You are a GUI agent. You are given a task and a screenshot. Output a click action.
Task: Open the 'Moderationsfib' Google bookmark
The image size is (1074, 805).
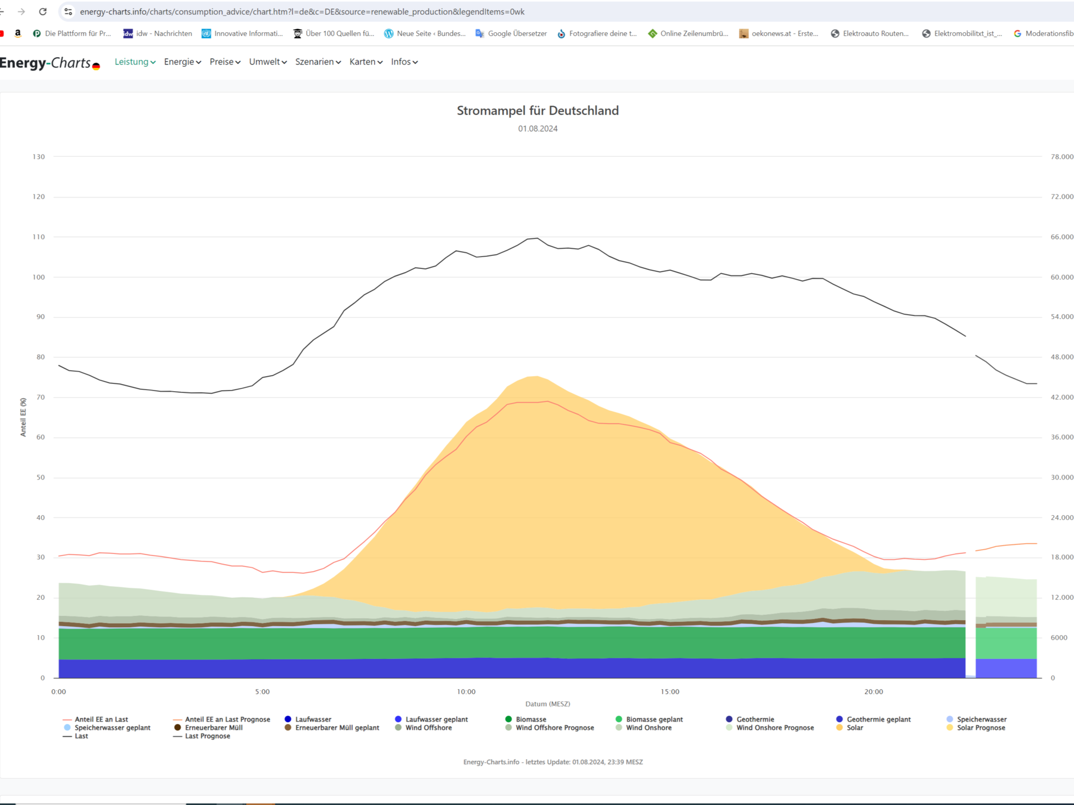tap(1044, 33)
